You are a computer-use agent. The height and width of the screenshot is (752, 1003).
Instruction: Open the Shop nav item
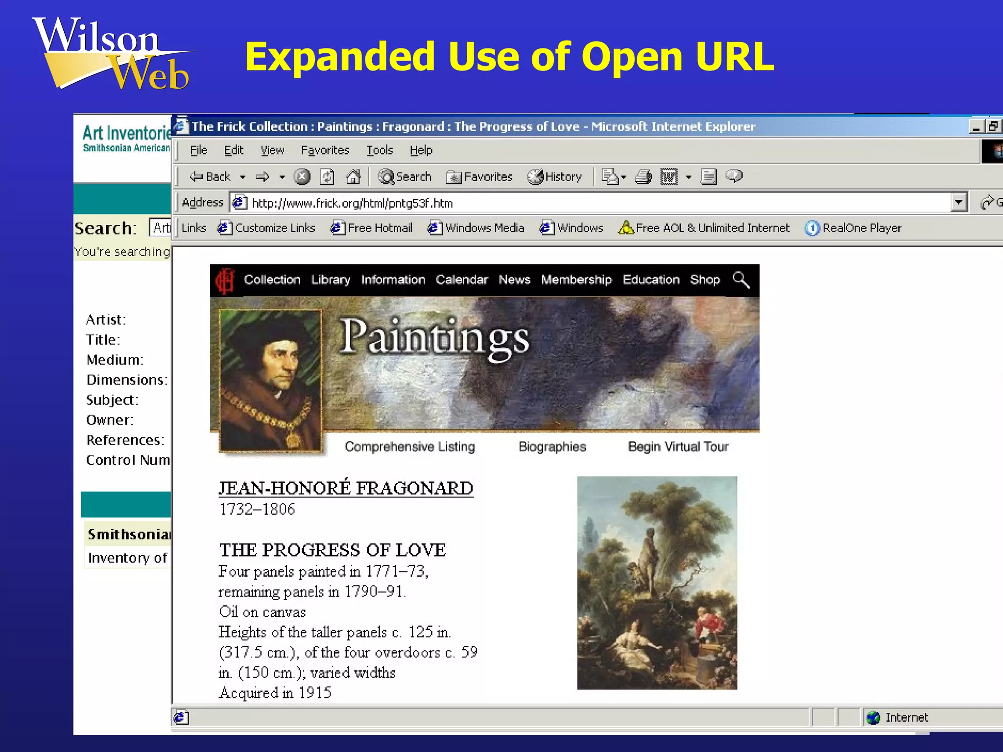pyautogui.click(x=705, y=280)
